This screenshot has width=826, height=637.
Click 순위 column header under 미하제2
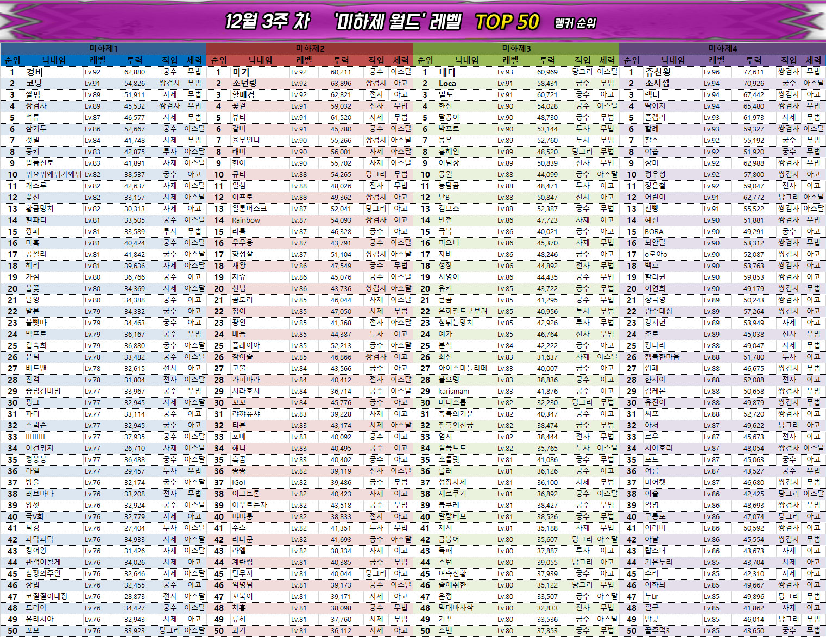point(219,60)
